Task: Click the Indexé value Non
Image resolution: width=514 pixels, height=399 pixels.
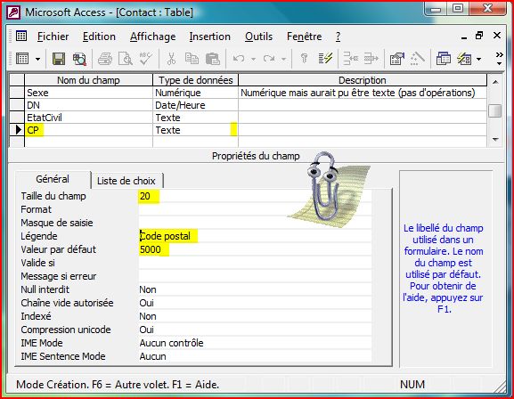Action: click(x=255, y=316)
